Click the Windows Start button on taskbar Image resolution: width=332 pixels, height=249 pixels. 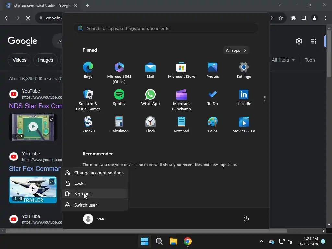[145, 241]
